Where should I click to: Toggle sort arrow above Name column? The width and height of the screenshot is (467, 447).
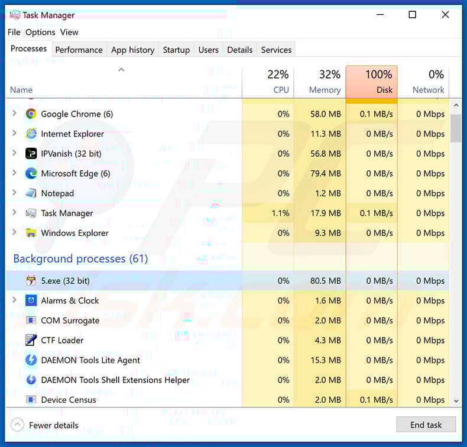click(121, 70)
